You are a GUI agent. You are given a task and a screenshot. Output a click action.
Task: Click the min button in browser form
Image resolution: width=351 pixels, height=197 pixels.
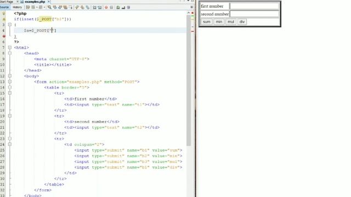[219, 22]
